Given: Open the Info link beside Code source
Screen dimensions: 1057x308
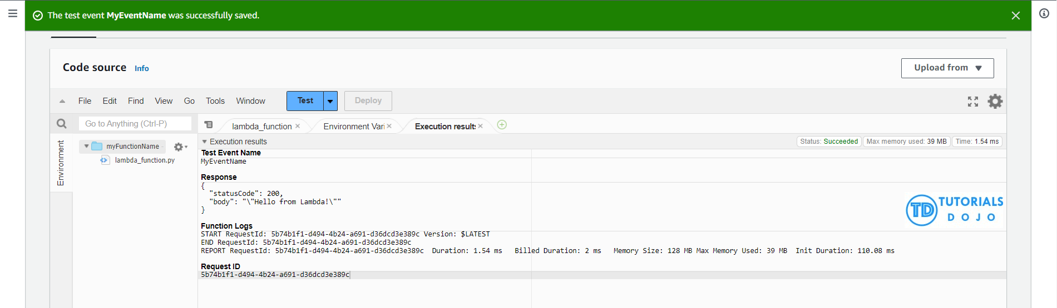Looking at the screenshot, I should [x=141, y=68].
